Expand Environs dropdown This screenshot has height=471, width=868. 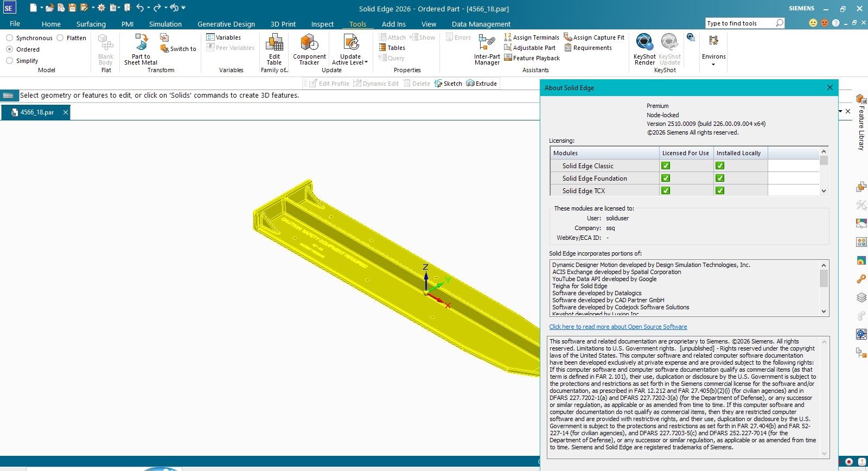713,65
